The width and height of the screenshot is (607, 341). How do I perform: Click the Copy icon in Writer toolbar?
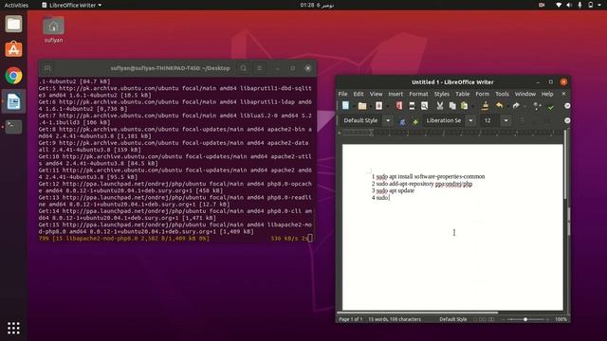click(x=452, y=105)
